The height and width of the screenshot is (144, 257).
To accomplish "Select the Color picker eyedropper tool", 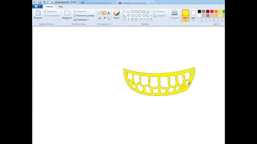I will (x=104, y=18).
